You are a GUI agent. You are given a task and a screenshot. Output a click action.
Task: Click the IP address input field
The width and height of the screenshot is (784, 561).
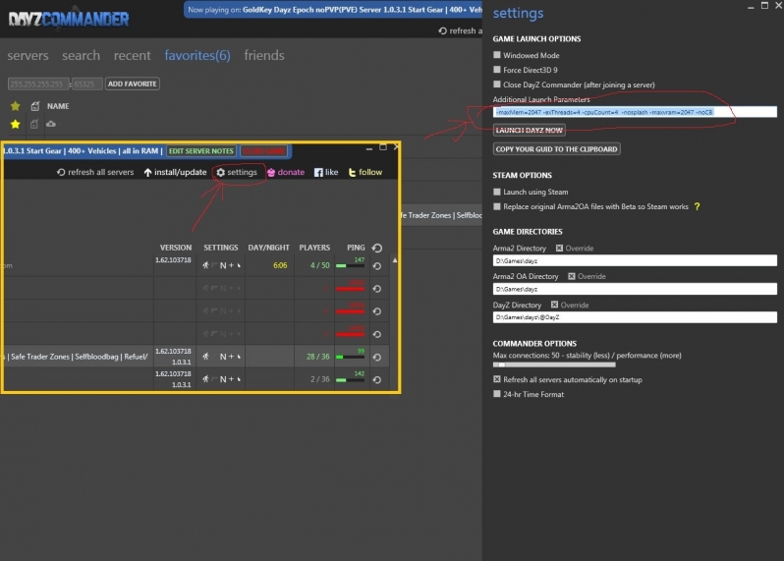click(x=38, y=84)
